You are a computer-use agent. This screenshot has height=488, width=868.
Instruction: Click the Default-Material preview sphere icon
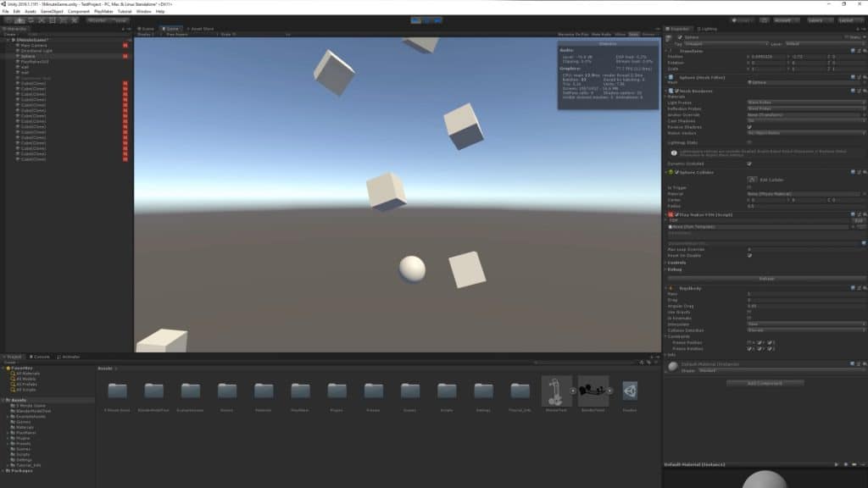[x=672, y=366]
